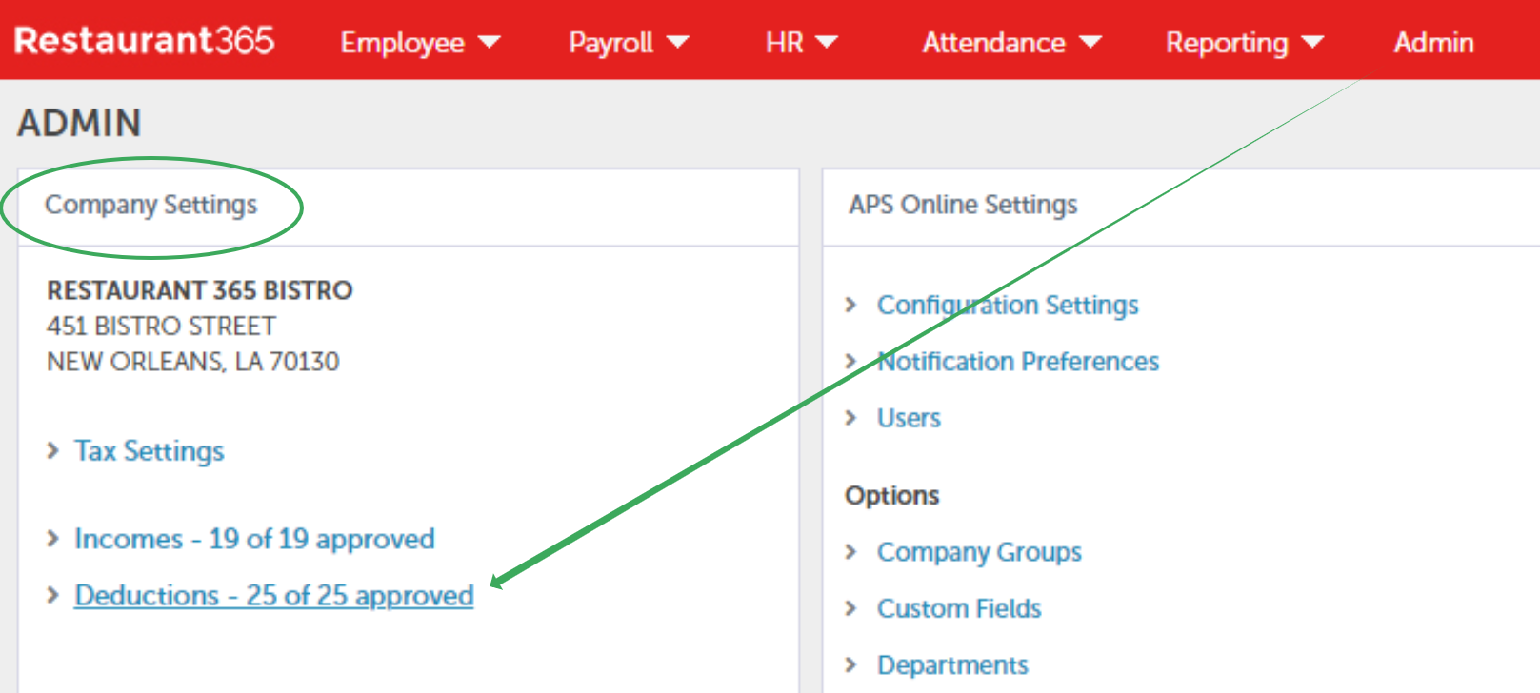This screenshot has width=1540, height=693.
Task: Open the HR dropdown menu
Action: pos(801,43)
